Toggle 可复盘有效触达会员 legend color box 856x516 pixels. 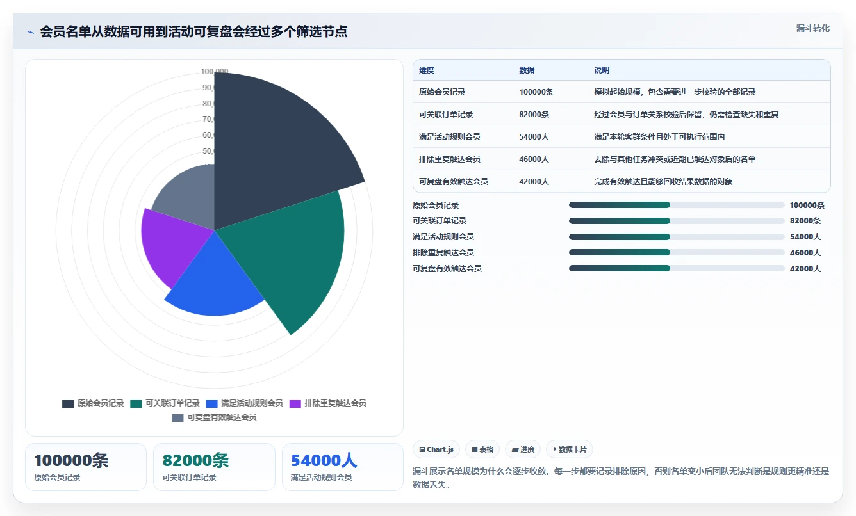pyautogui.click(x=178, y=417)
